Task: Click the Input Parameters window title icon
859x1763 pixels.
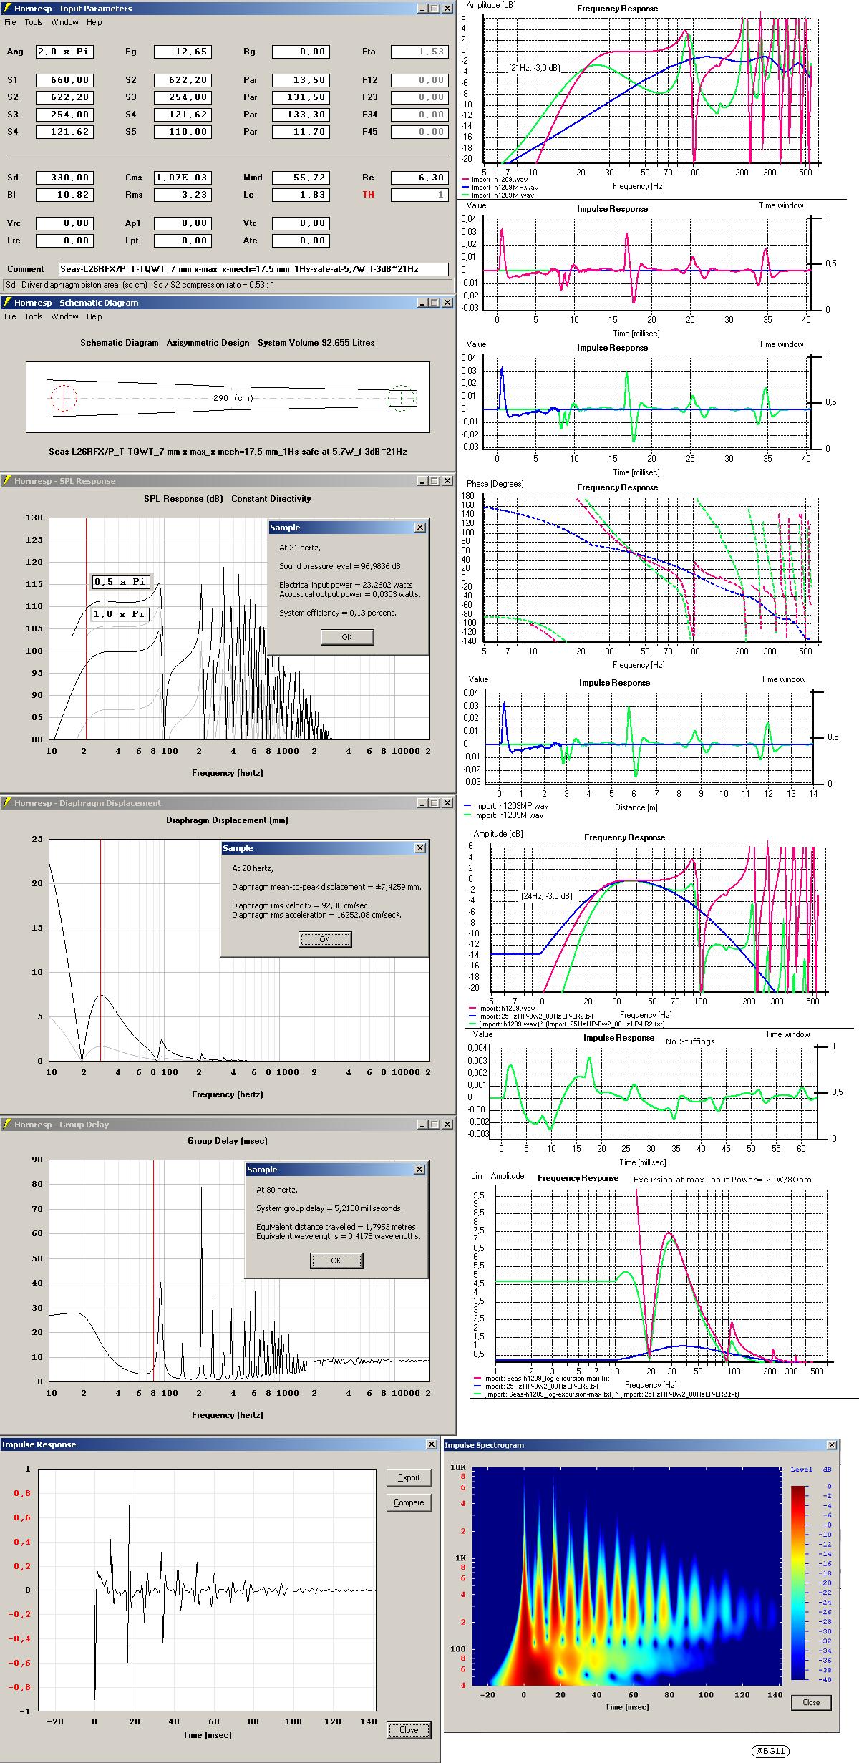Action: point(7,9)
